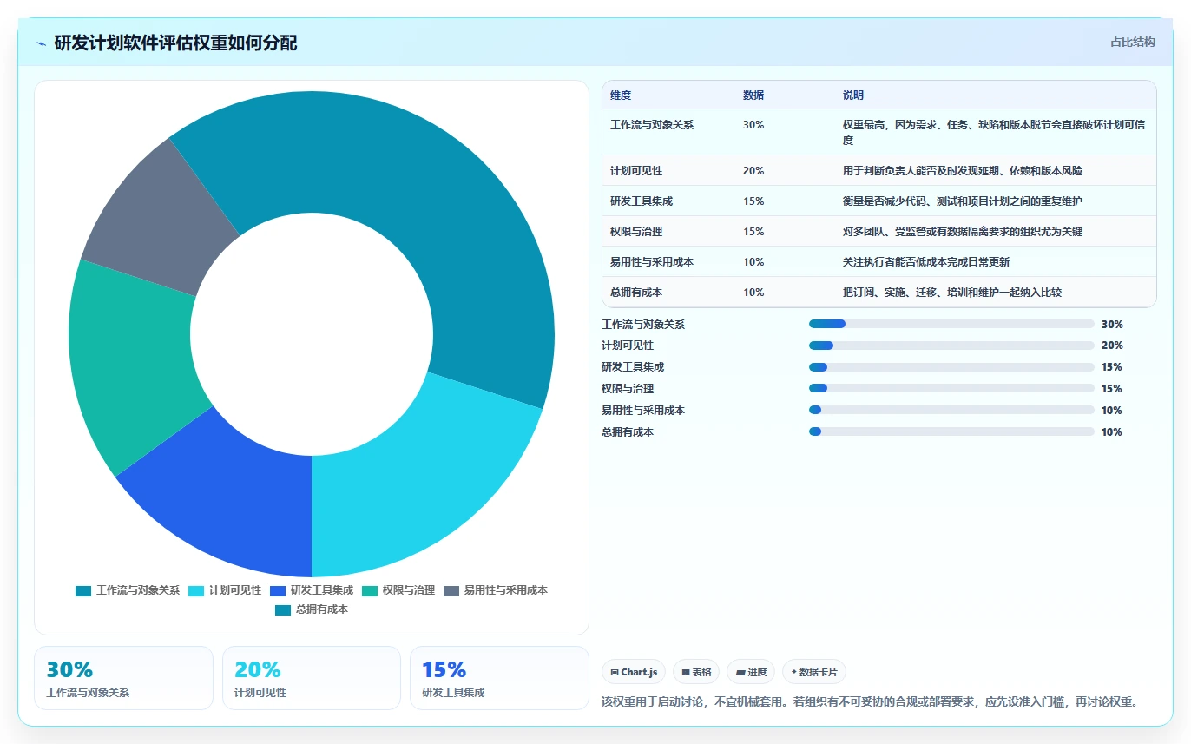Click the description starting with 把订阅、实施、迁移

pyautogui.click(x=952, y=293)
